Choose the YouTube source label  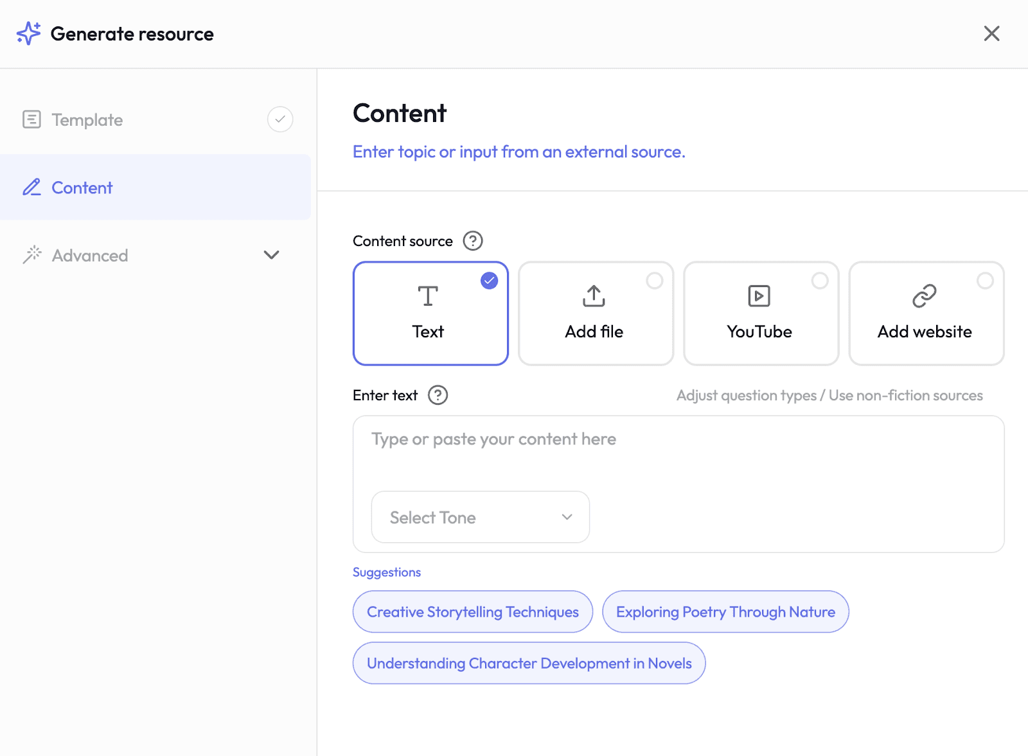tap(759, 331)
